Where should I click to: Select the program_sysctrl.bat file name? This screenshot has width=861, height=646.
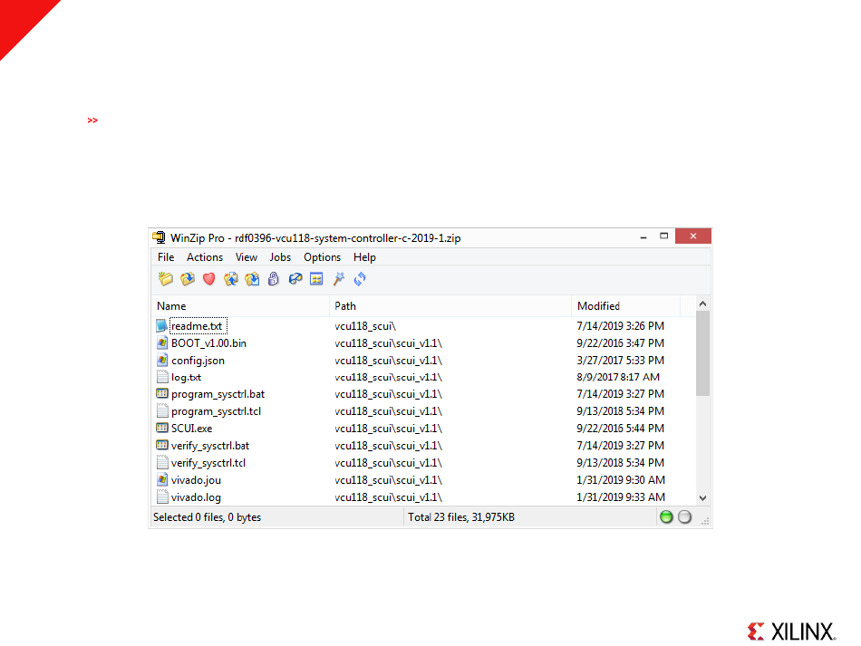[x=218, y=394]
